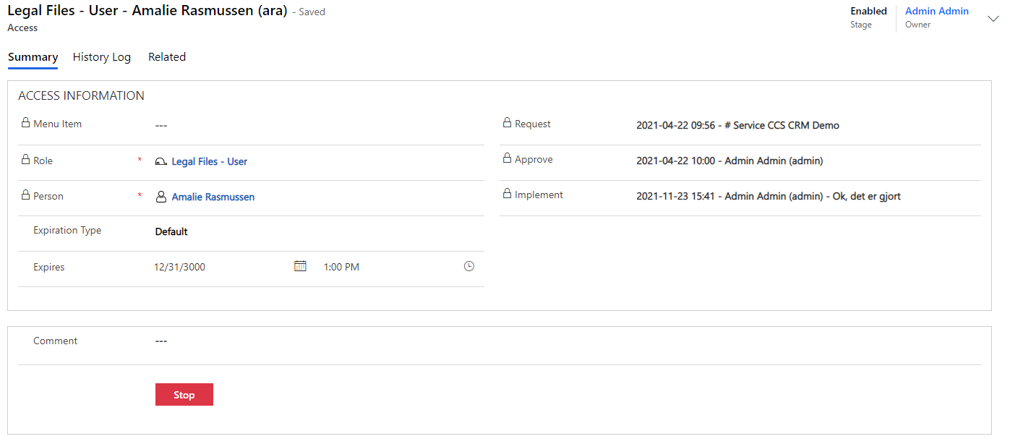Open the Legal Files - User role link
Screen dimensions: 1010x444
pyautogui.click(x=210, y=162)
